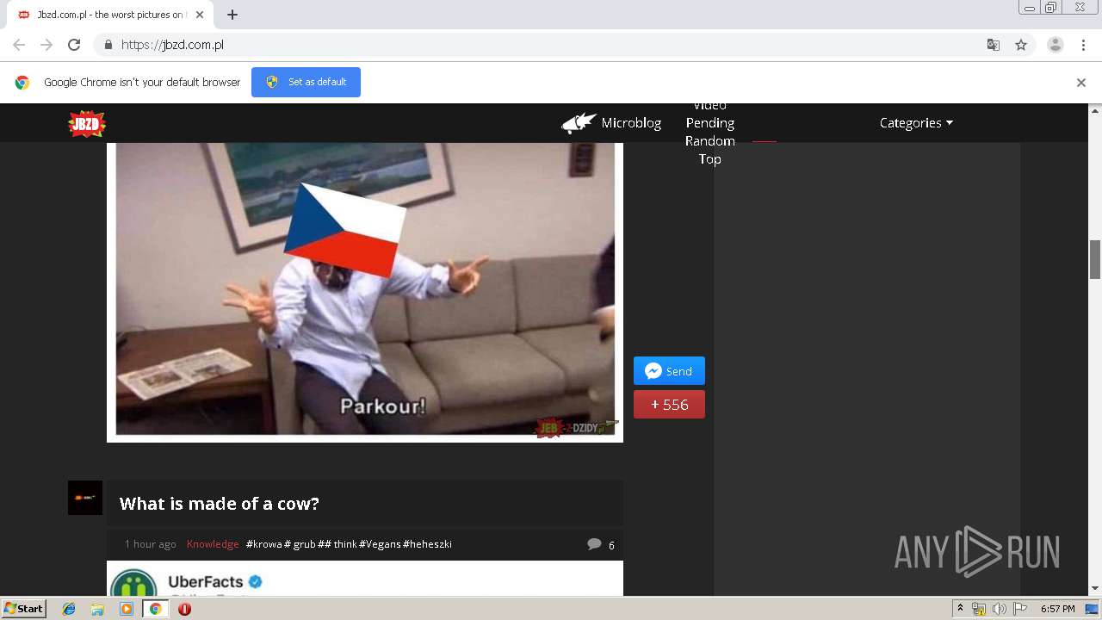
Task: Open Windows Explorer folder in taskbar
Action: coord(97,609)
